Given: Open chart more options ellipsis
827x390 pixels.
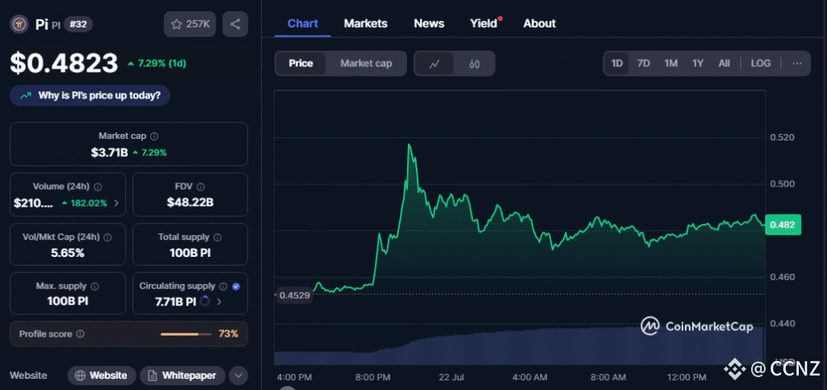Looking at the screenshot, I should (797, 63).
